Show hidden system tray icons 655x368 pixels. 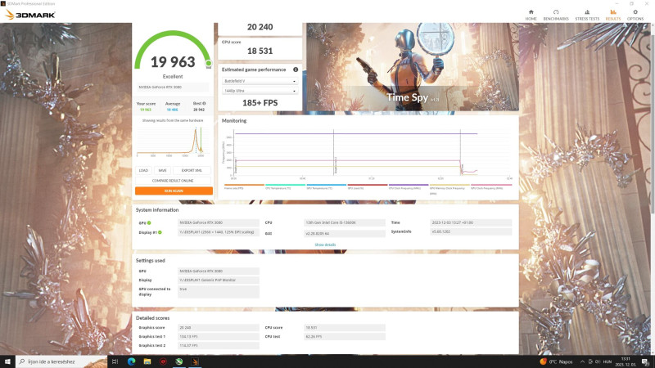(x=582, y=361)
